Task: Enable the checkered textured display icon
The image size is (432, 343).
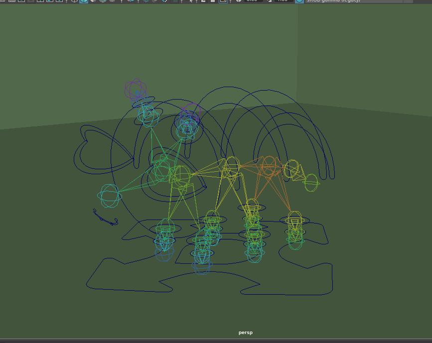Action: click(112, 1)
